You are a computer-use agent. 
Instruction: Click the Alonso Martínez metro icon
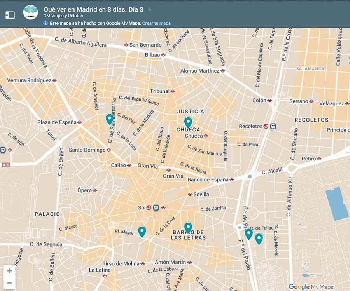coord(223,71)
